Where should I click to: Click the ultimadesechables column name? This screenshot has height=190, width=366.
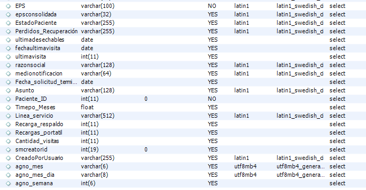click(x=40, y=40)
